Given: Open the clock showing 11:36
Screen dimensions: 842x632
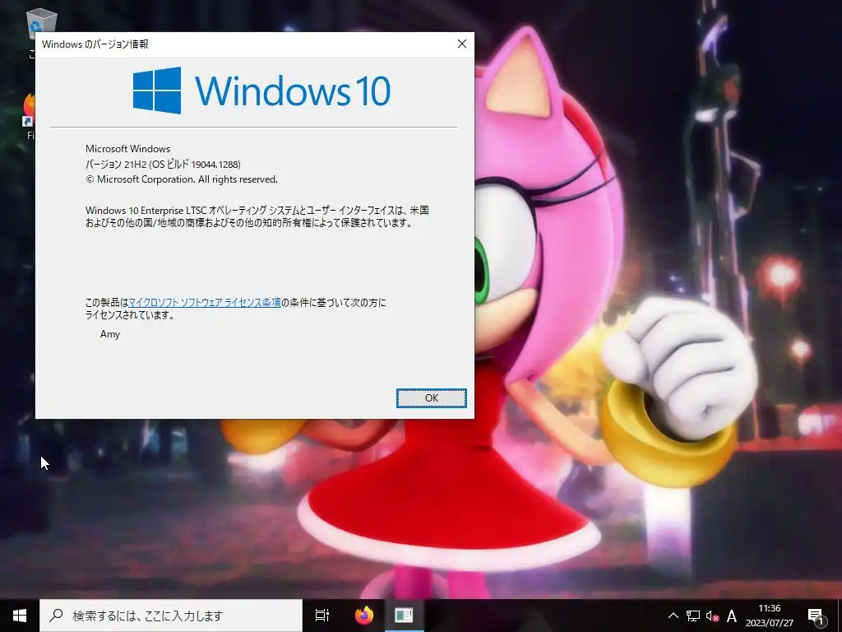Looking at the screenshot, I should click(x=769, y=616).
